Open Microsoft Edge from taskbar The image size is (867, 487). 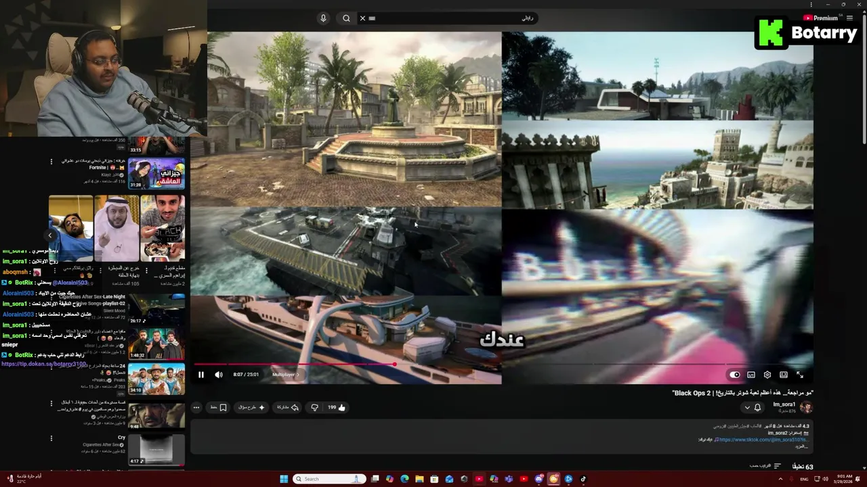(404, 479)
